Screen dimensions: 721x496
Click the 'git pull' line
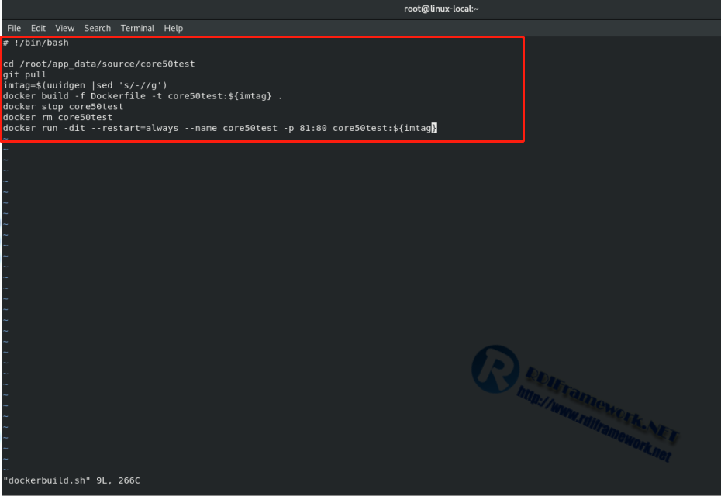[x=25, y=74]
